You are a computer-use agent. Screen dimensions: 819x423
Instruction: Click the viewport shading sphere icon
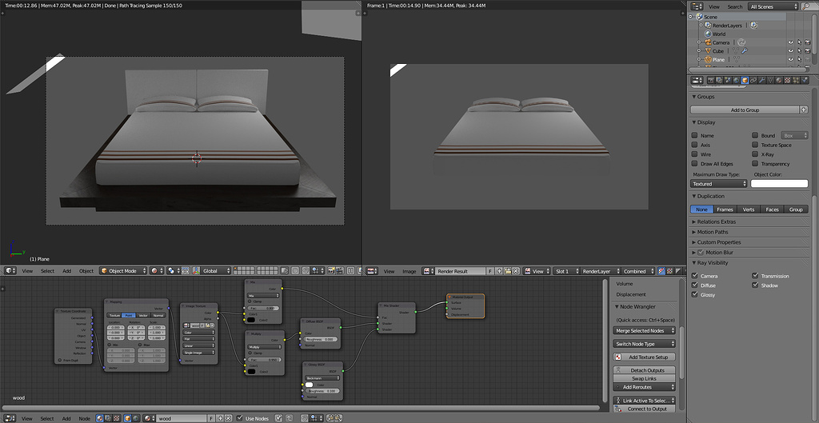(x=156, y=271)
